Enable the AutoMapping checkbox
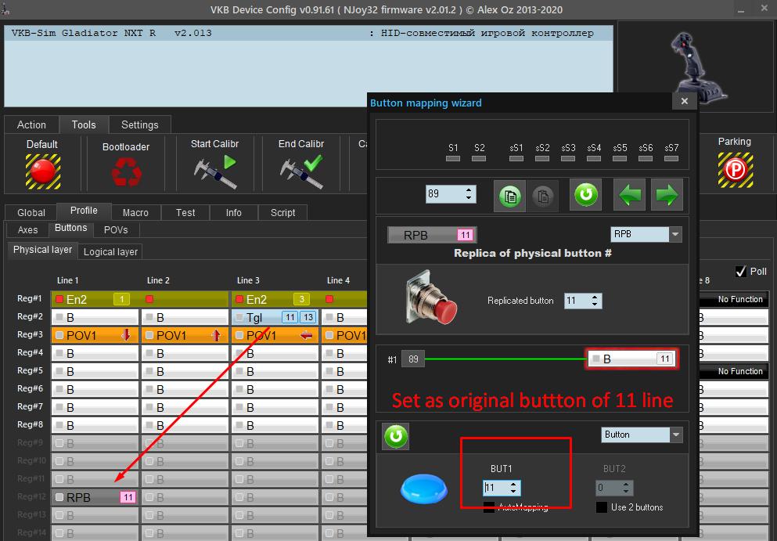Viewport: 777px width, 541px height. [x=489, y=507]
